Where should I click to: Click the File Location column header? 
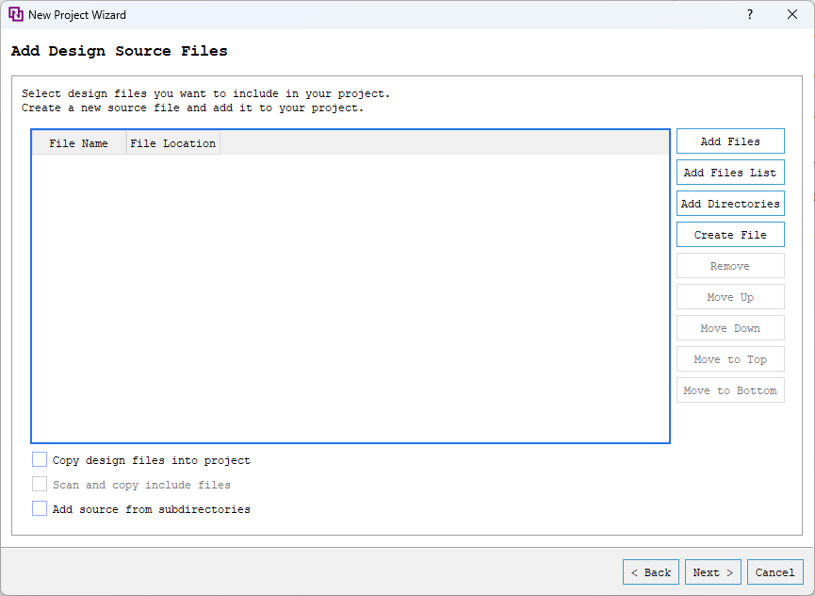tap(172, 142)
